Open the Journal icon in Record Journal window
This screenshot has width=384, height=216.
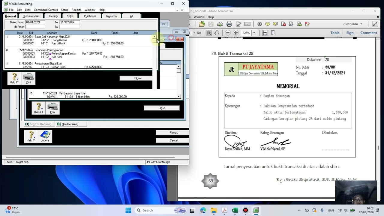[x=45, y=136]
